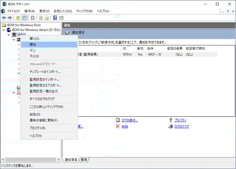Click the Help question mark toolbar icon

tap(55, 18)
